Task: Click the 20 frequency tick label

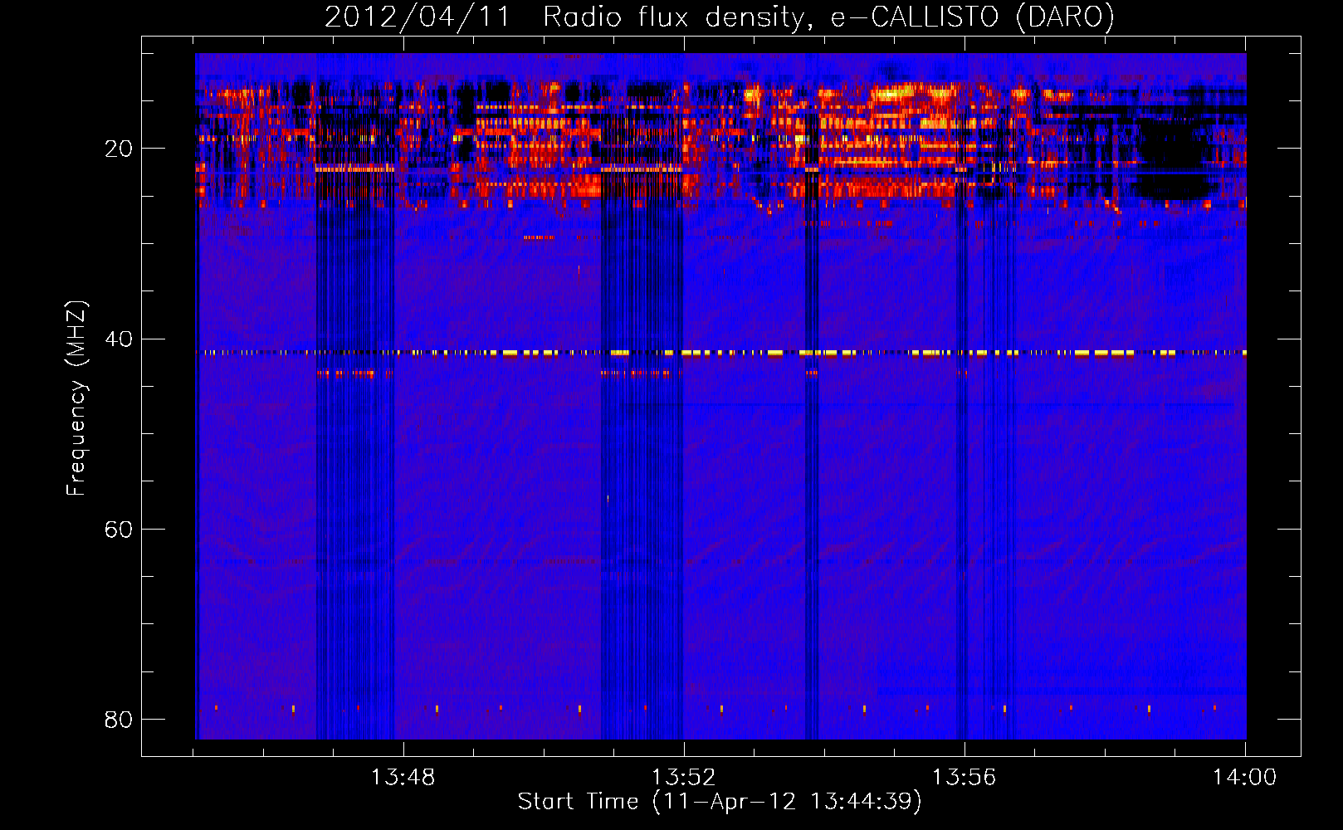Action: tap(118, 149)
